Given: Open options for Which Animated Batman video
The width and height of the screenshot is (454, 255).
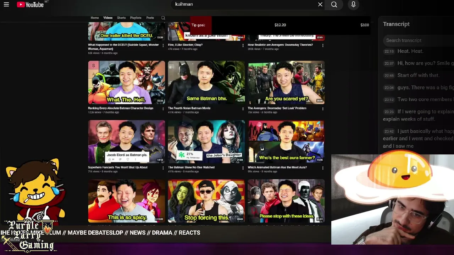Looking at the screenshot, I should pos(323,168).
